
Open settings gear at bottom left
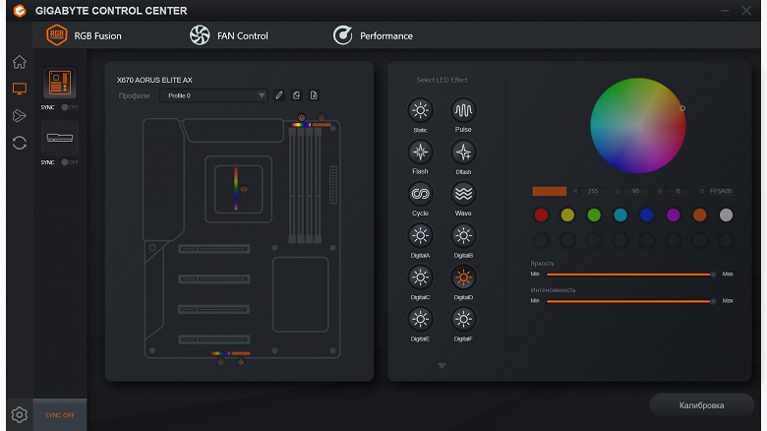click(20, 415)
